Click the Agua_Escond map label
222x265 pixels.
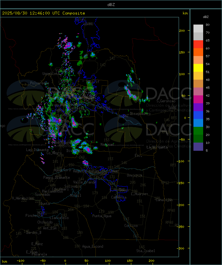click(93, 246)
